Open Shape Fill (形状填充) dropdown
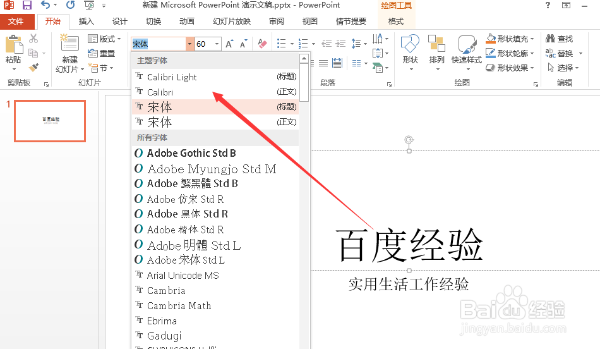Viewport: 600px width, 349px height. click(x=510, y=39)
